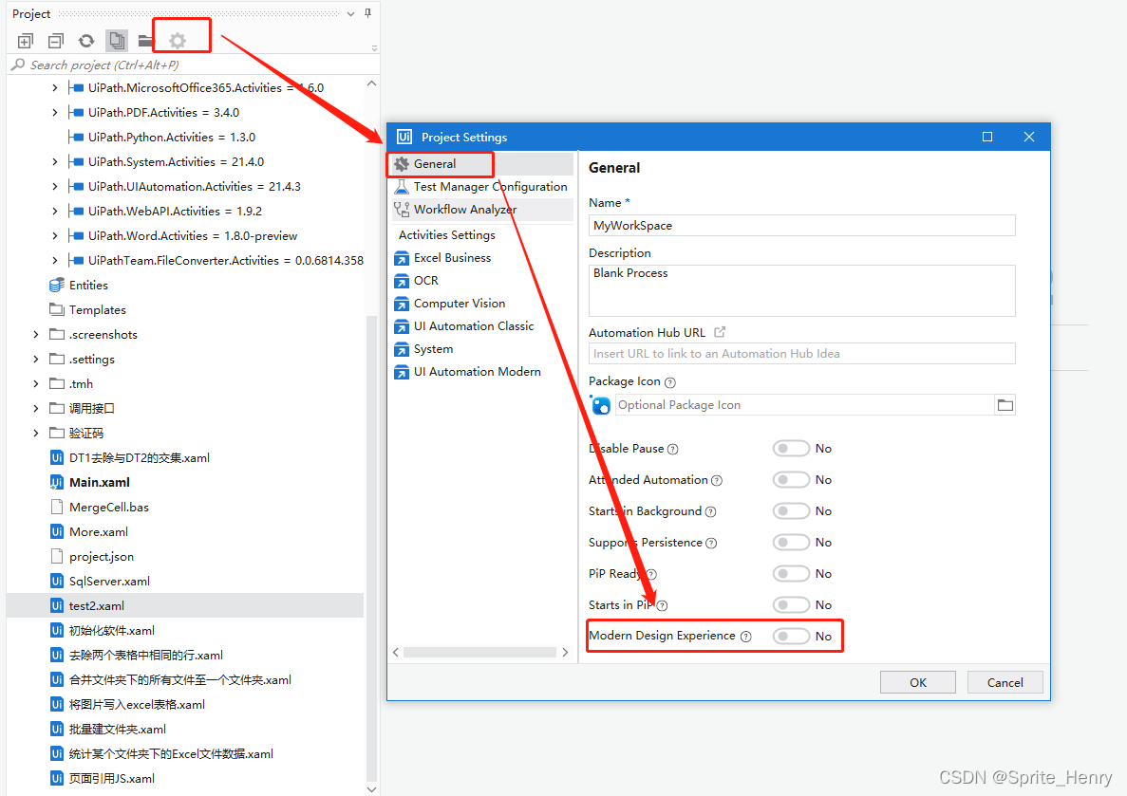Expand UiPathTeam.FileConverter.Activities dependency
The width and height of the screenshot is (1127, 796).
coord(55,260)
